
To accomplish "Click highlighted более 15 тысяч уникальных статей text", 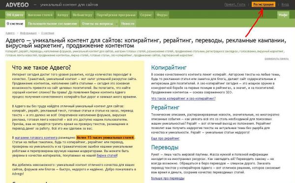I will pyautogui.click(x=105, y=137).
